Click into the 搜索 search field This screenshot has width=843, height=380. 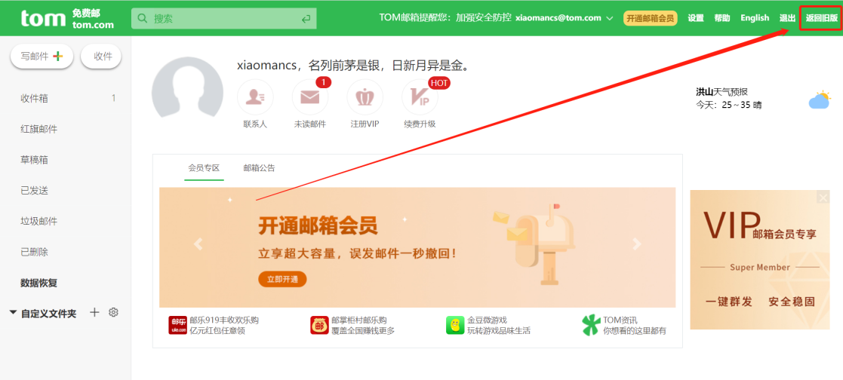pos(223,18)
